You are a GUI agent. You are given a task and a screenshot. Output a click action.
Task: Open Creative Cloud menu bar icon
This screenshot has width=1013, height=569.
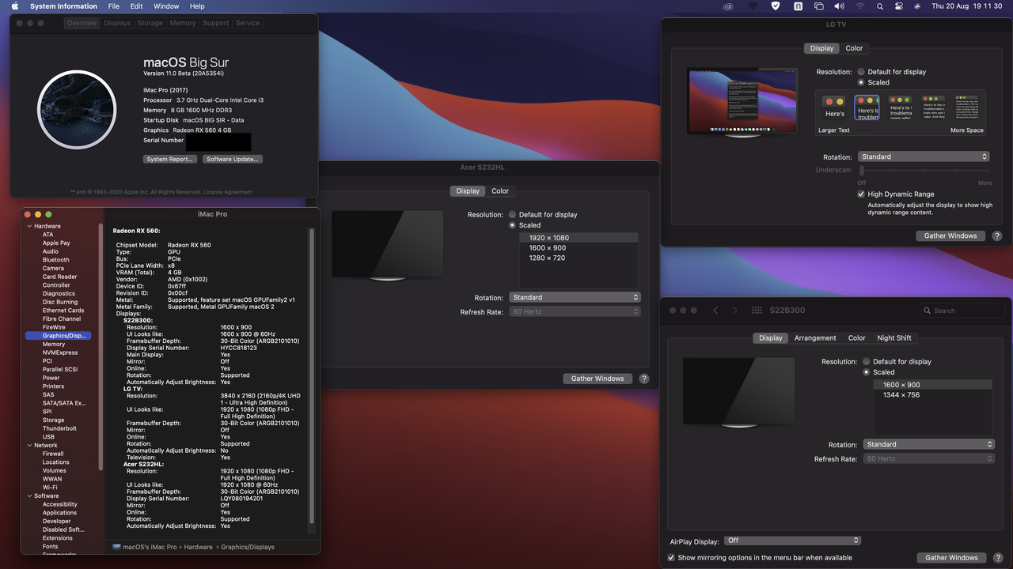tap(728, 6)
